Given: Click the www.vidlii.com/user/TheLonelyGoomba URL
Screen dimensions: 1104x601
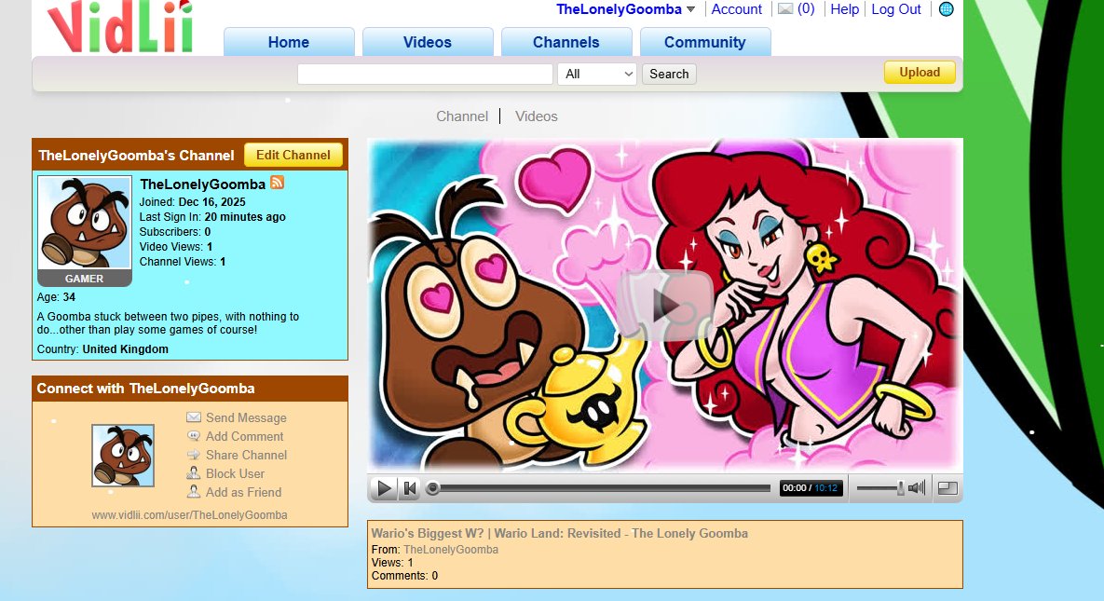Looking at the screenshot, I should point(189,515).
